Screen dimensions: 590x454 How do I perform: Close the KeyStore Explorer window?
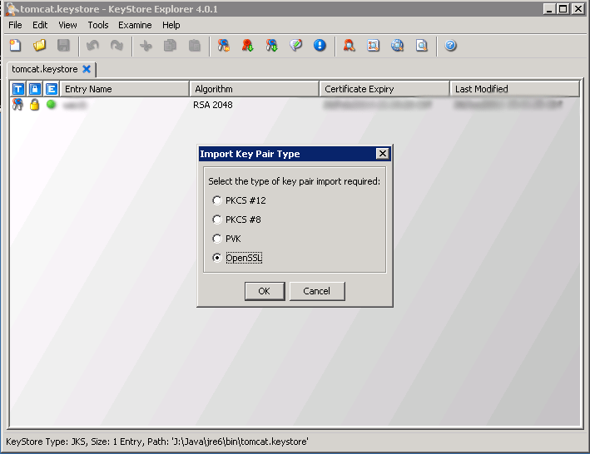[578, 9]
